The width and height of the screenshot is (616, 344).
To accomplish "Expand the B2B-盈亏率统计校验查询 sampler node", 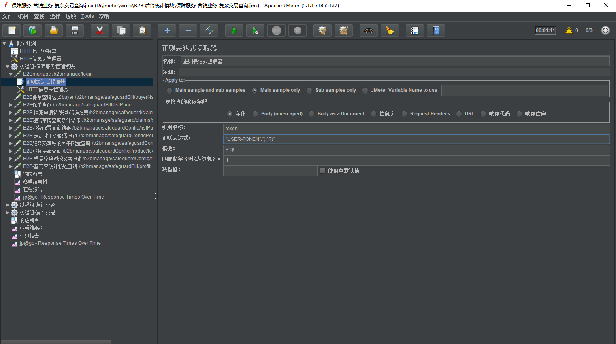I will 11,166.
